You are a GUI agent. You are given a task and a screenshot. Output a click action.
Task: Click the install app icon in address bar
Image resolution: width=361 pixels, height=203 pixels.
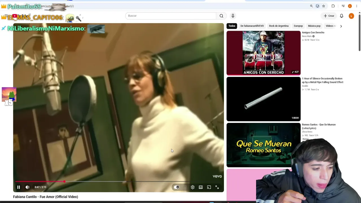point(318,6)
